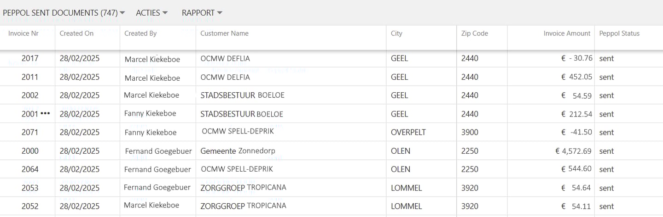Open invoice number 2052
Image resolution: width=663 pixels, height=217 pixels.
(x=30, y=206)
